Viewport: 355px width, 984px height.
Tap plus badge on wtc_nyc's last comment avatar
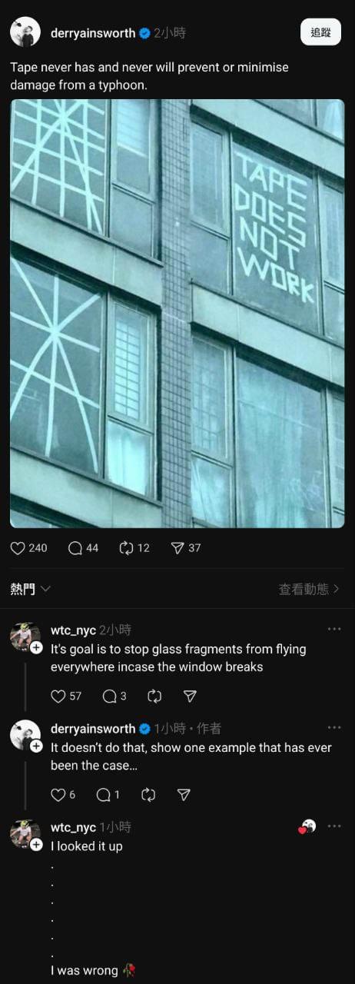(36, 845)
